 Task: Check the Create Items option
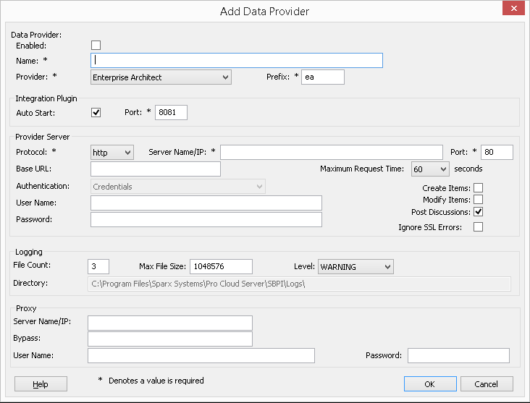[x=478, y=188]
